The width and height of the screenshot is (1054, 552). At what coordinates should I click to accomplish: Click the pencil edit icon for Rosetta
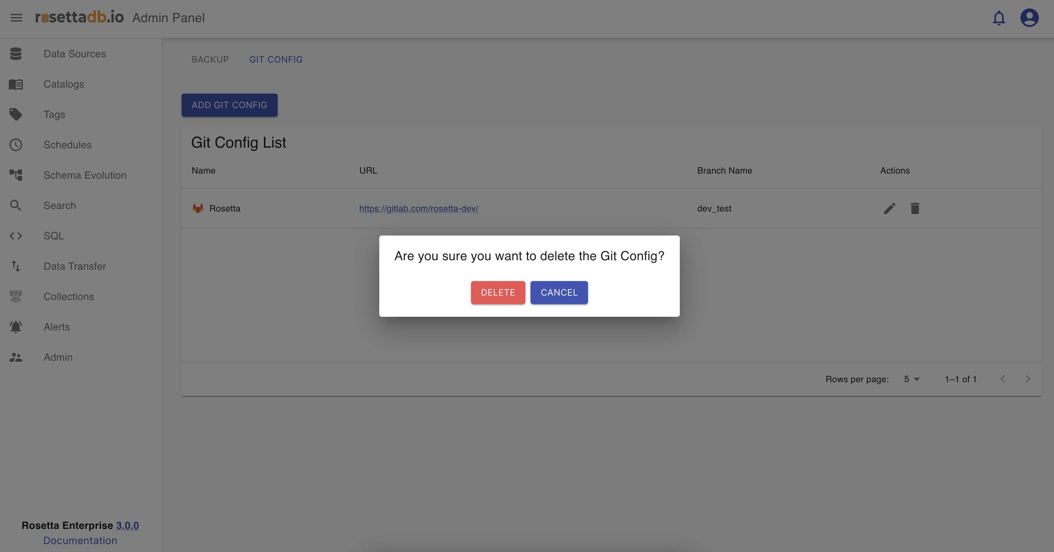pos(890,209)
